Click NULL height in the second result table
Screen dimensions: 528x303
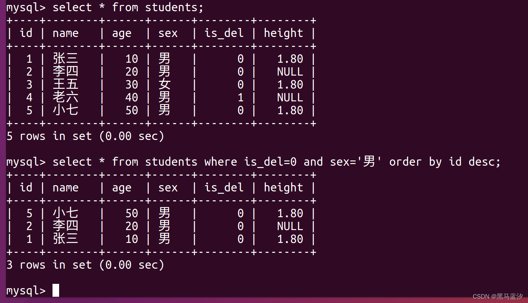click(290, 226)
